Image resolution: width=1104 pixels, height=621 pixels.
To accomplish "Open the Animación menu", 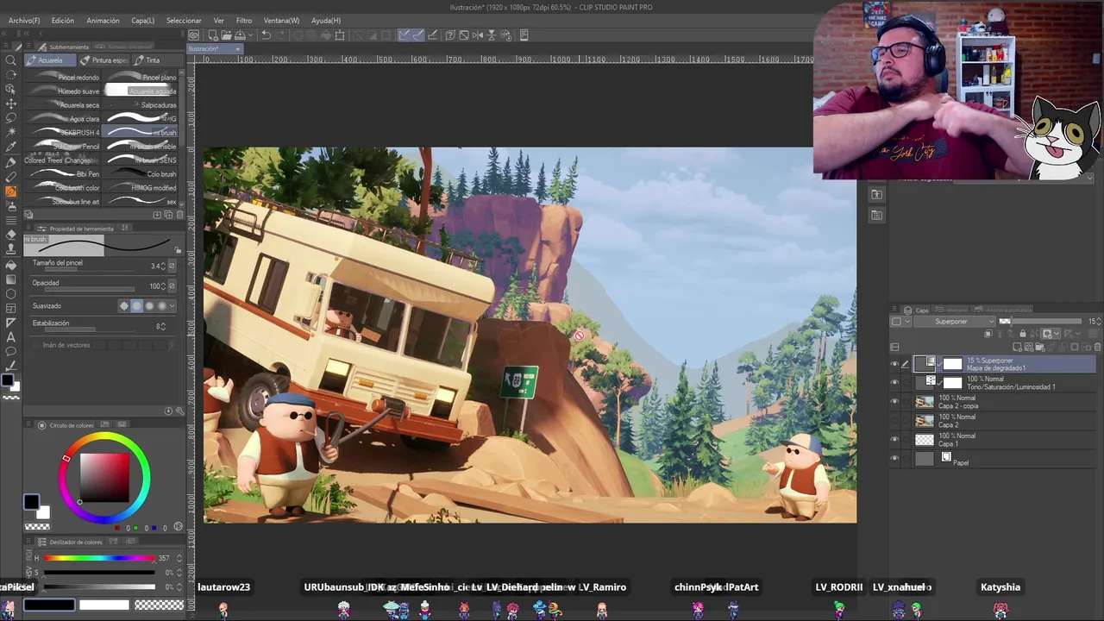I will pos(103,21).
